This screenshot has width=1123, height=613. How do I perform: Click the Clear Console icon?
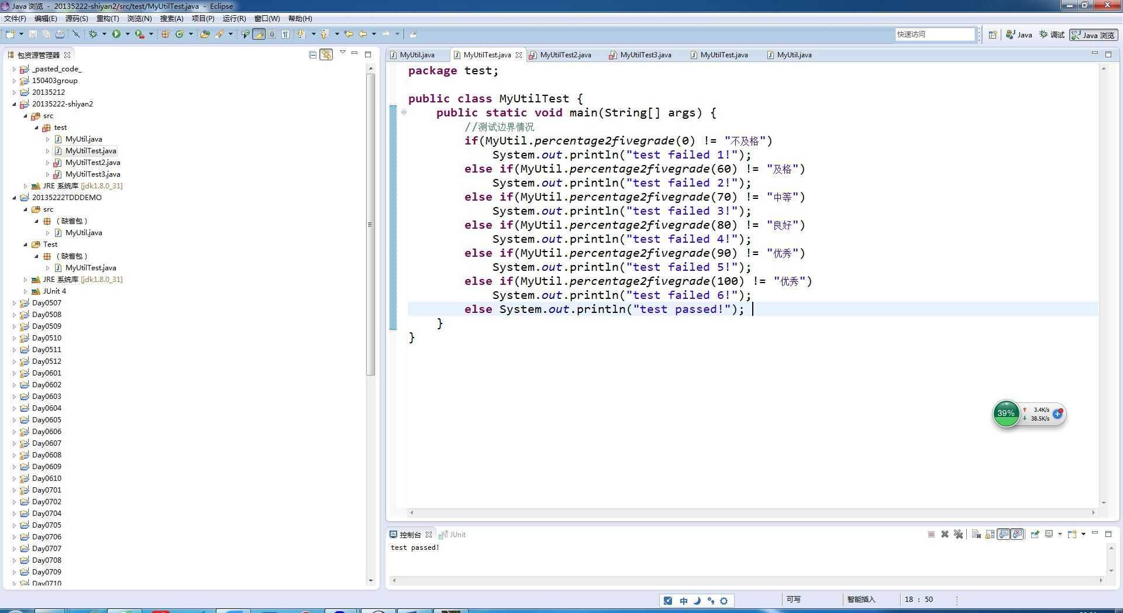pyautogui.click(x=976, y=534)
